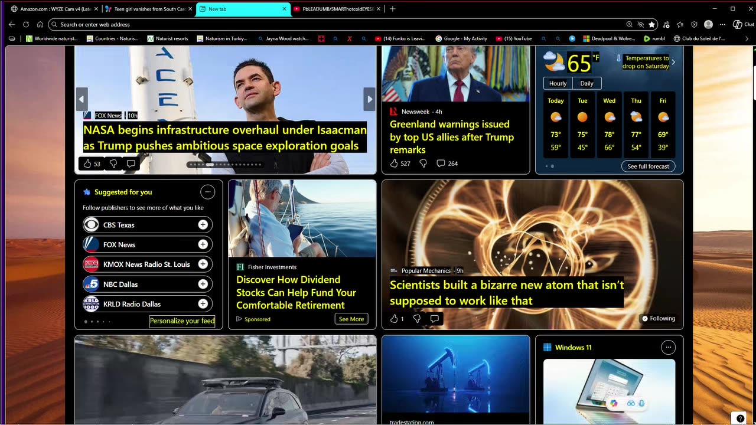Follow CBS Texas with plus button

click(203, 225)
